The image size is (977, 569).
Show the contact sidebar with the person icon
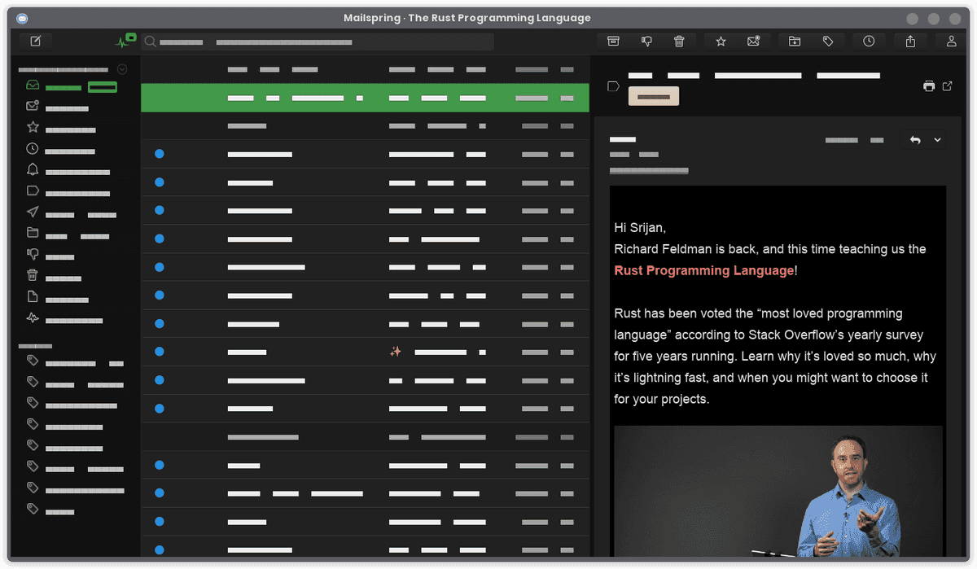951,42
